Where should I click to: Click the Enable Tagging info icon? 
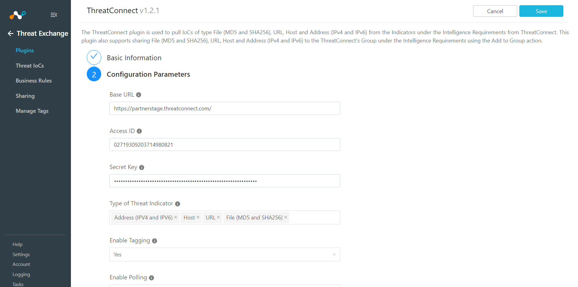pos(155,241)
